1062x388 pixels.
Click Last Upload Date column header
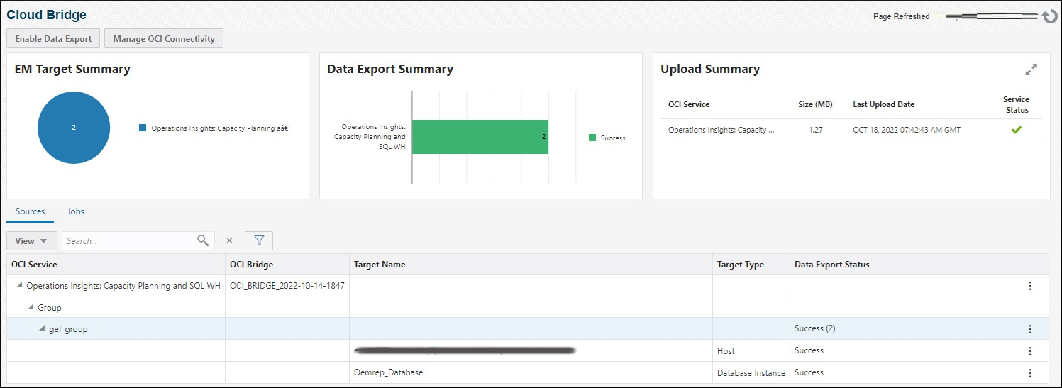pyautogui.click(x=883, y=104)
